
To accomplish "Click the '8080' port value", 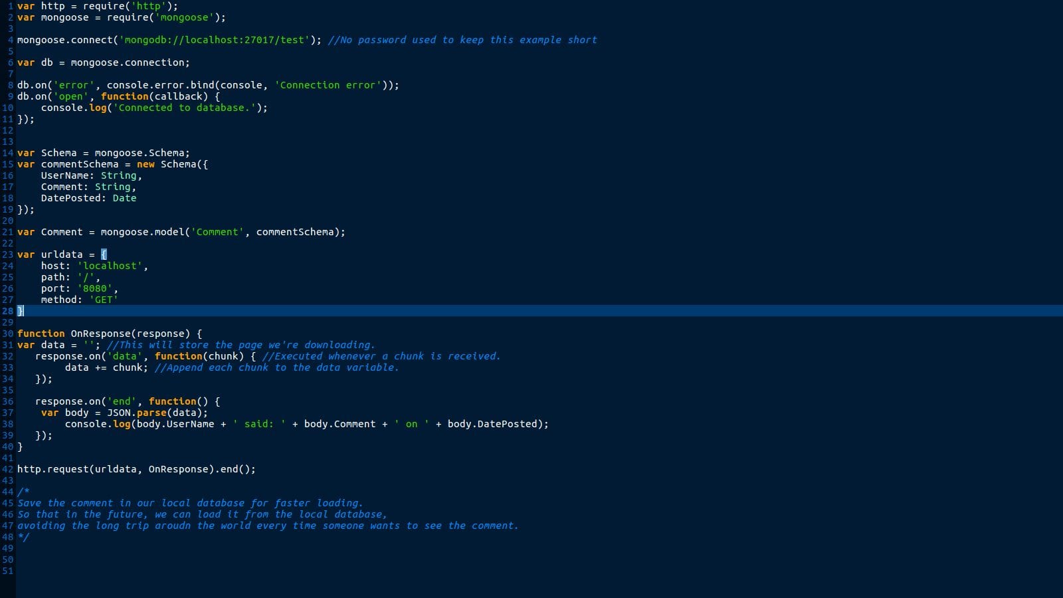I will pyautogui.click(x=94, y=288).
